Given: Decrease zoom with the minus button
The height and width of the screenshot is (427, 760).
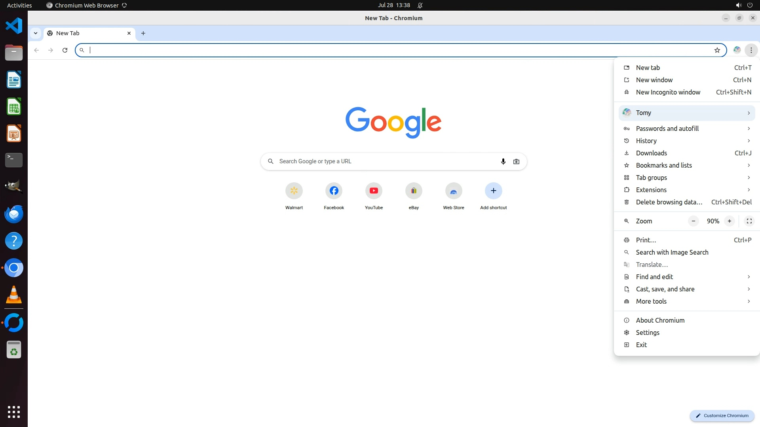Looking at the screenshot, I should pyautogui.click(x=693, y=221).
